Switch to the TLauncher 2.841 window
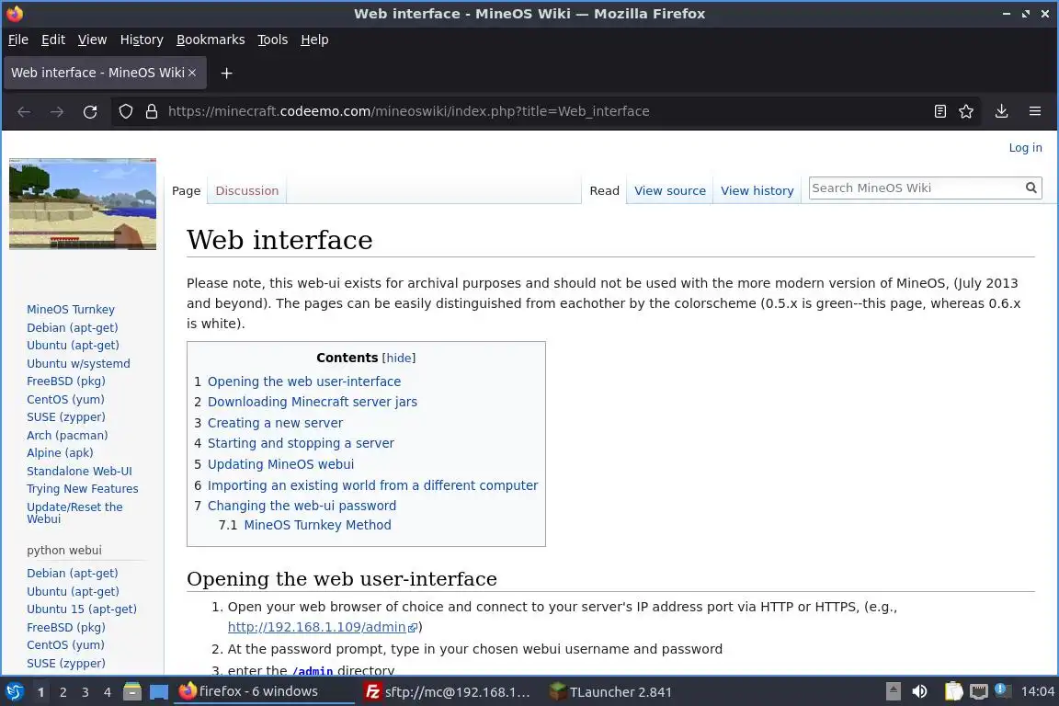The width and height of the screenshot is (1059, 706). (611, 692)
